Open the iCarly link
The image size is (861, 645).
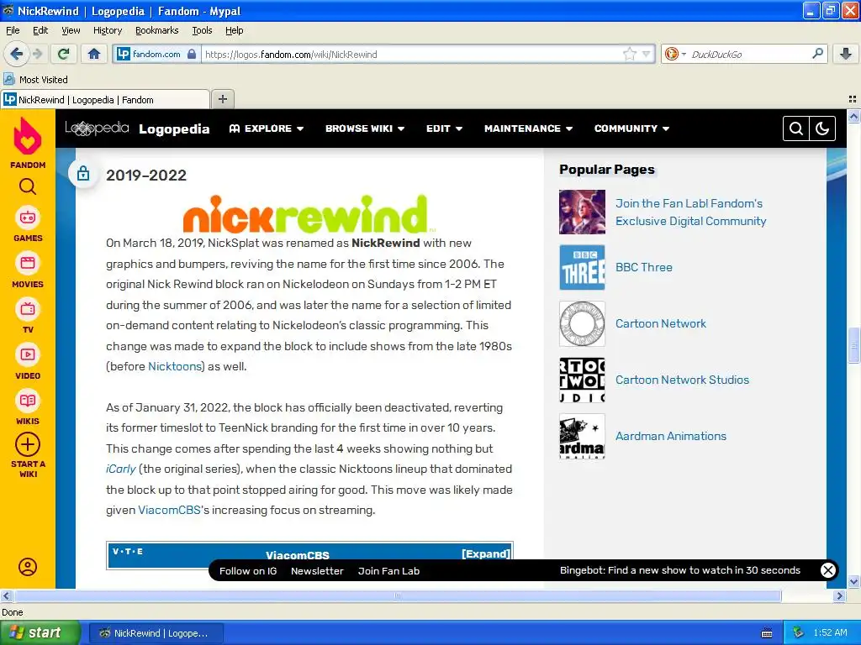[x=121, y=469]
